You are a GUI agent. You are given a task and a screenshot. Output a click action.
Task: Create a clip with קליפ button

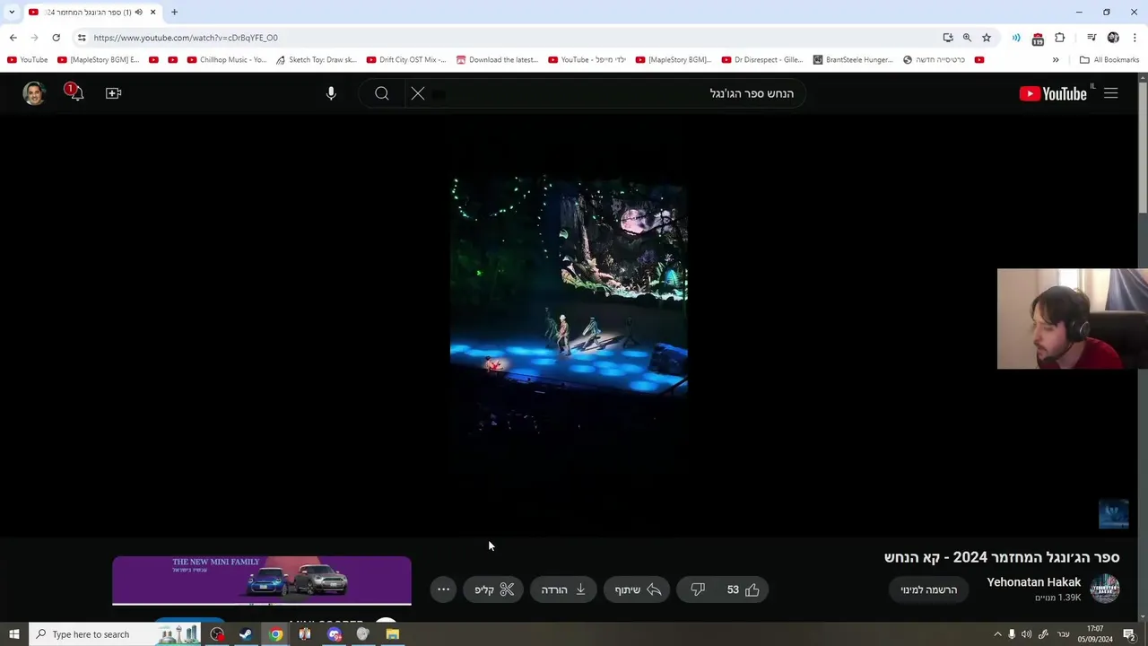coord(494,589)
